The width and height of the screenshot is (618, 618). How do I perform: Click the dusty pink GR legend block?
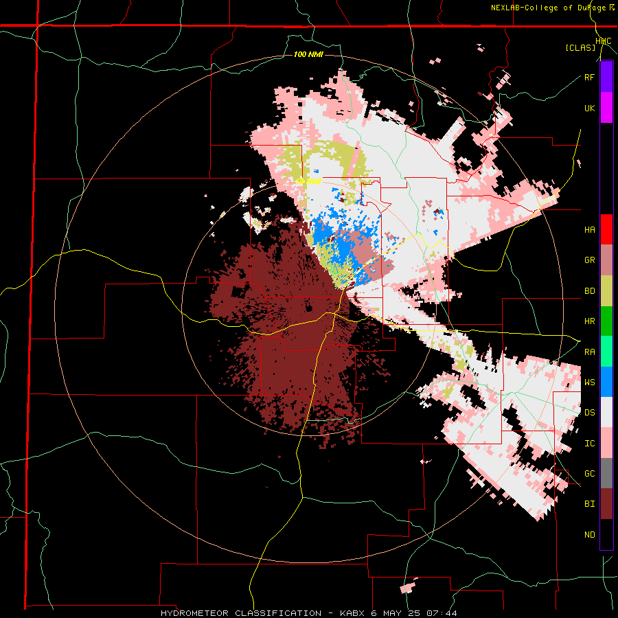click(606, 260)
